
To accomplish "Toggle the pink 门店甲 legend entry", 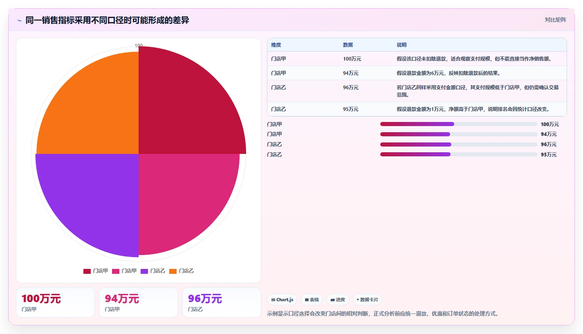I will 124,271.
